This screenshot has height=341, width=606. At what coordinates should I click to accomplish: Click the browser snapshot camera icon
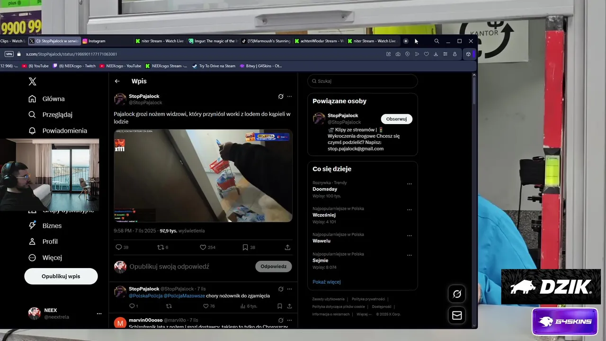pos(398,54)
